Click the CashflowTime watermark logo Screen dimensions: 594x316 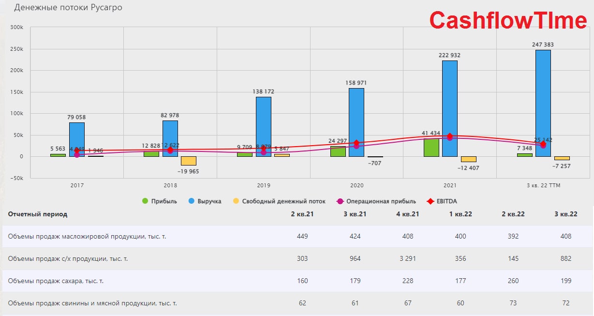[x=508, y=21]
